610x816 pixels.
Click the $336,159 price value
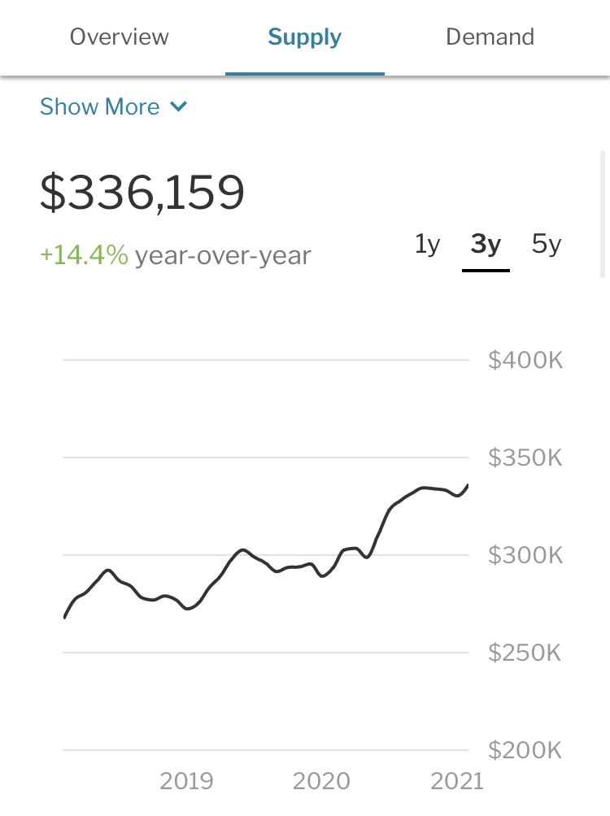coord(142,193)
